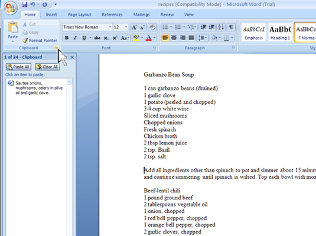Click the red font color swatch
Viewport: 316px width, 236px height.
(x=148, y=38)
